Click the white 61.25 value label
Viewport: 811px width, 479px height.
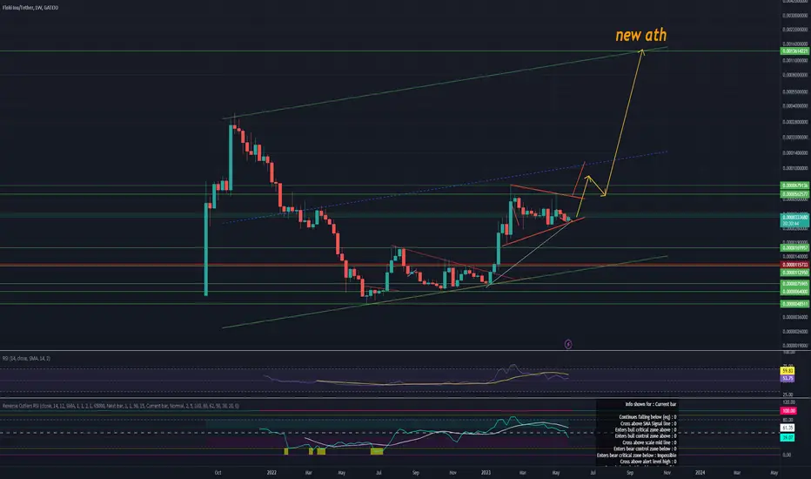pyautogui.click(x=788, y=428)
